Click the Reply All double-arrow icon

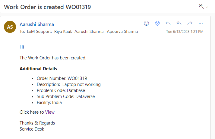tap(179, 23)
